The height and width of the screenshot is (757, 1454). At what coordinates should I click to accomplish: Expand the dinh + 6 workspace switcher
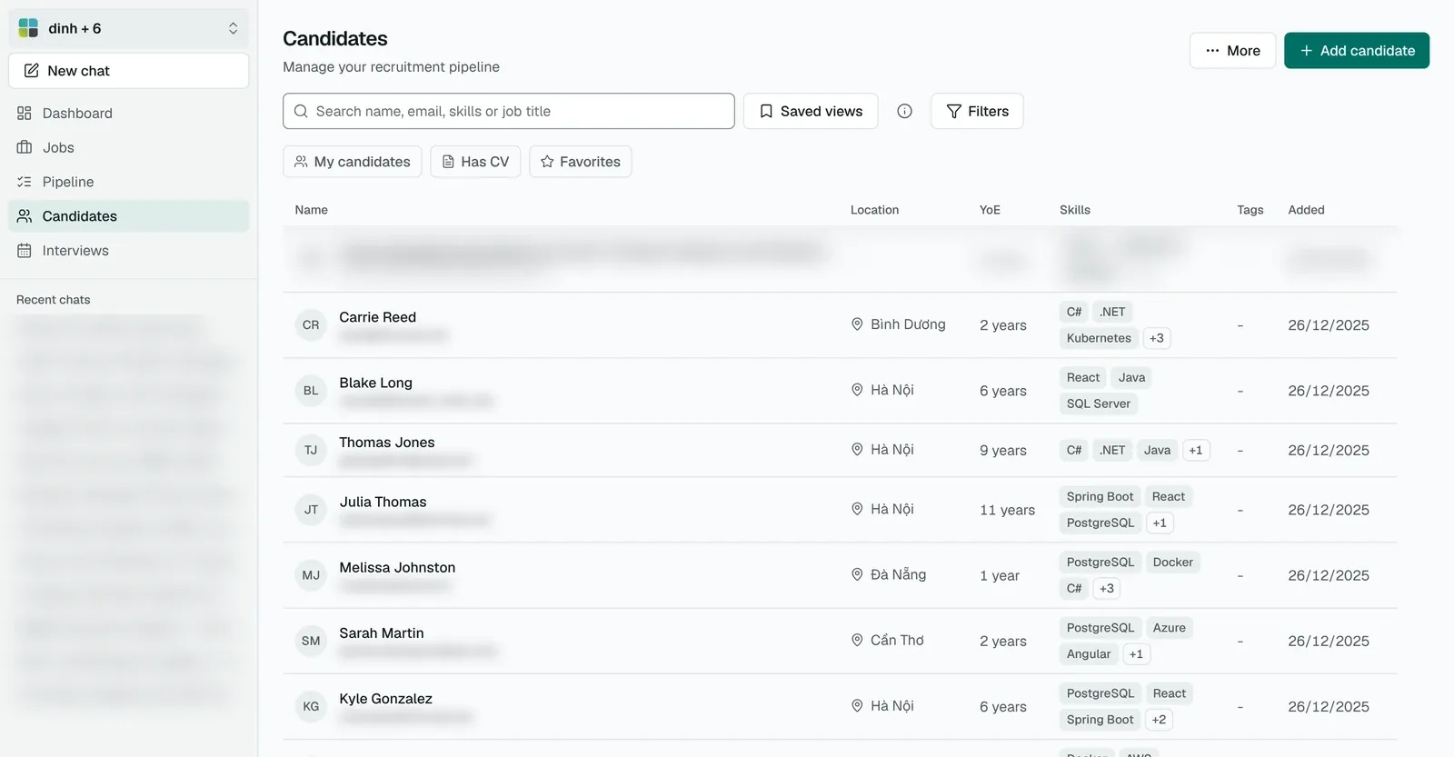pos(129,28)
